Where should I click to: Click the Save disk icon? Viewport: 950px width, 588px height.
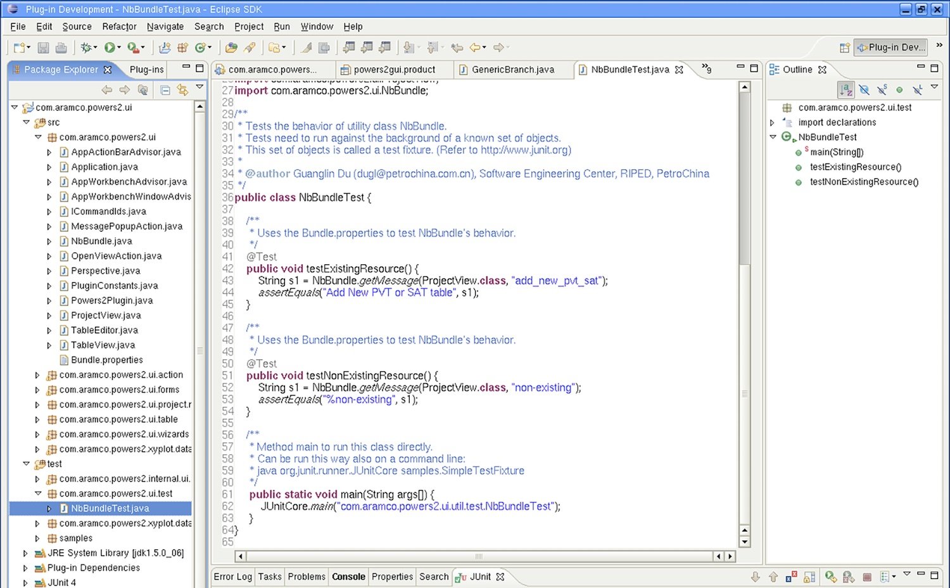point(43,48)
